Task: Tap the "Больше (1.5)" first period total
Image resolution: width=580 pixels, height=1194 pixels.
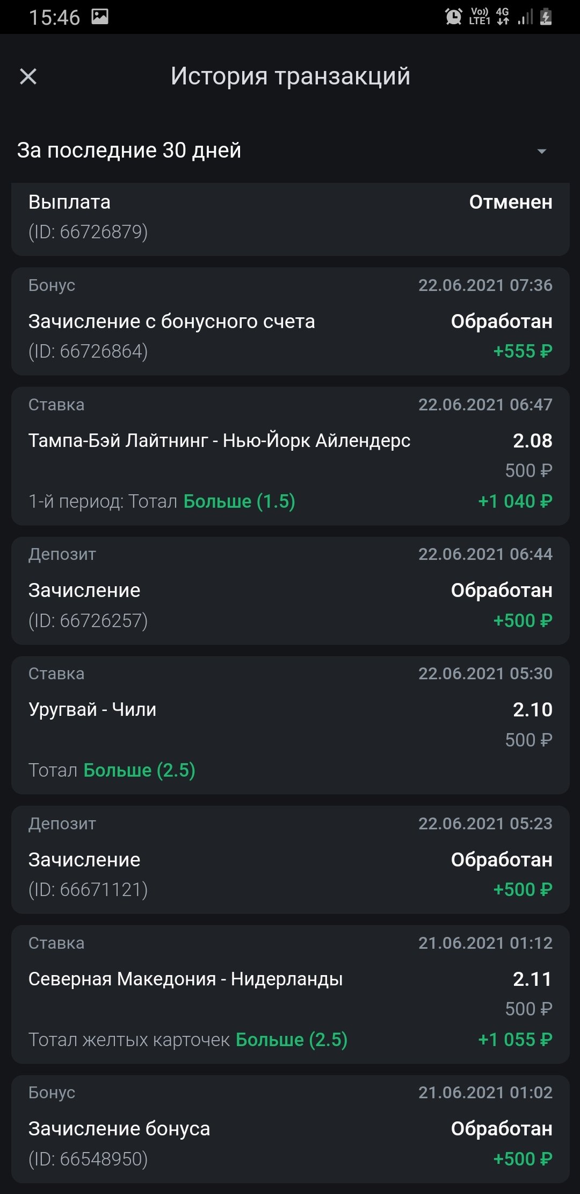Action: pos(240,501)
